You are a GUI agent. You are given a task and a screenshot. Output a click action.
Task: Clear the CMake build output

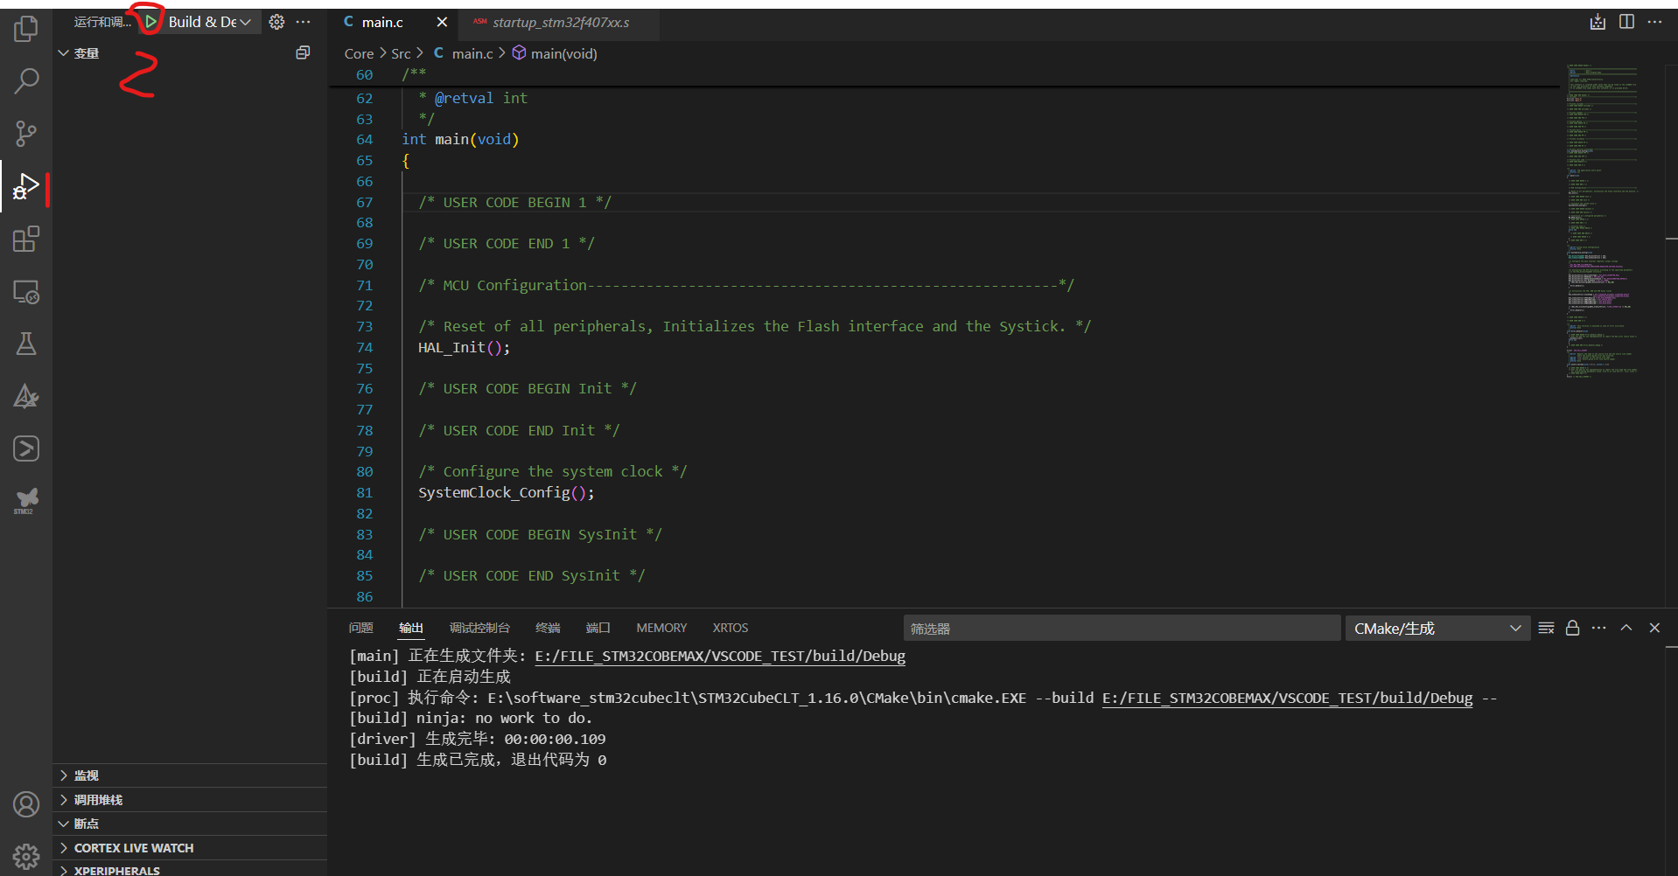tap(1546, 628)
